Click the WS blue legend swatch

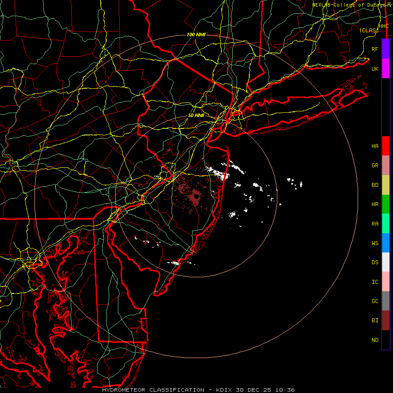click(x=386, y=243)
